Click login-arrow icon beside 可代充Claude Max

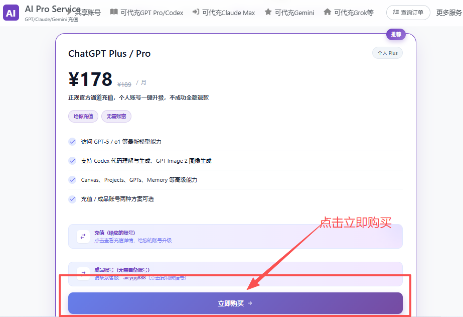pyautogui.click(x=196, y=12)
